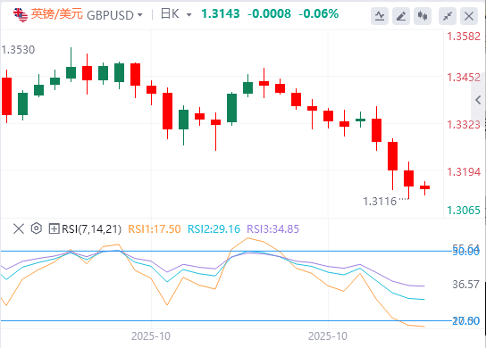Expand RSI panel with plus icon
This screenshot has height=348, width=486.
tap(54, 228)
